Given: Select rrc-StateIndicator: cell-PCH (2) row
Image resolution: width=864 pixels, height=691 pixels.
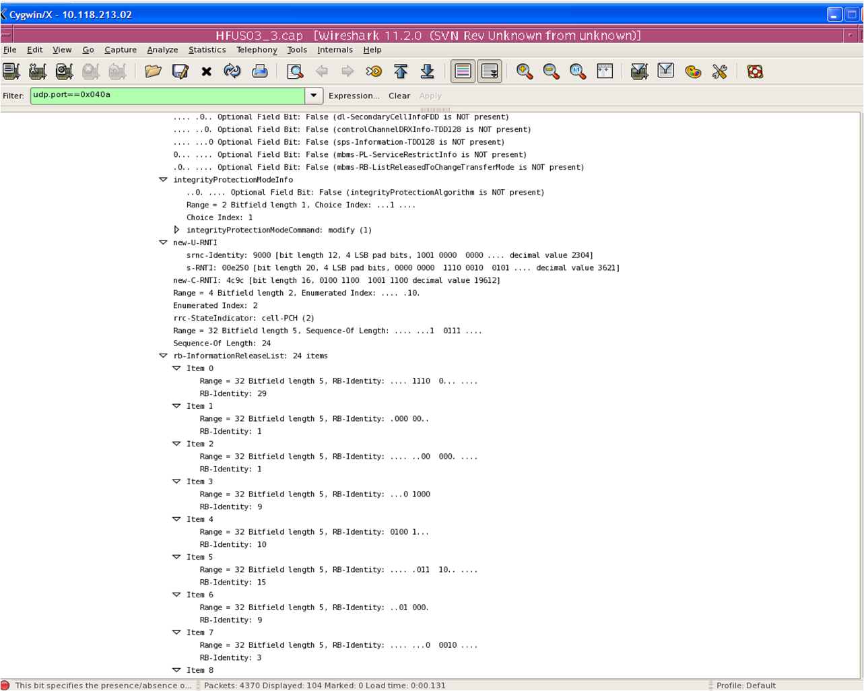Looking at the screenshot, I should [x=244, y=318].
